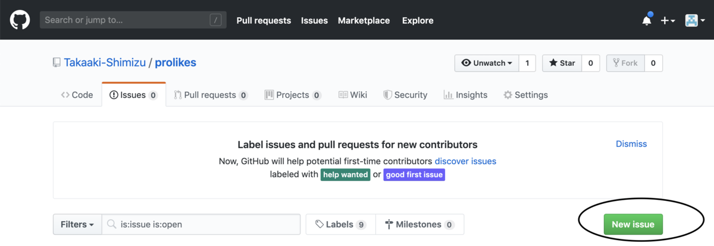This screenshot has width=714, height=246.
Task: Open the plus create-new dropdown
Action: click(668, 20)
